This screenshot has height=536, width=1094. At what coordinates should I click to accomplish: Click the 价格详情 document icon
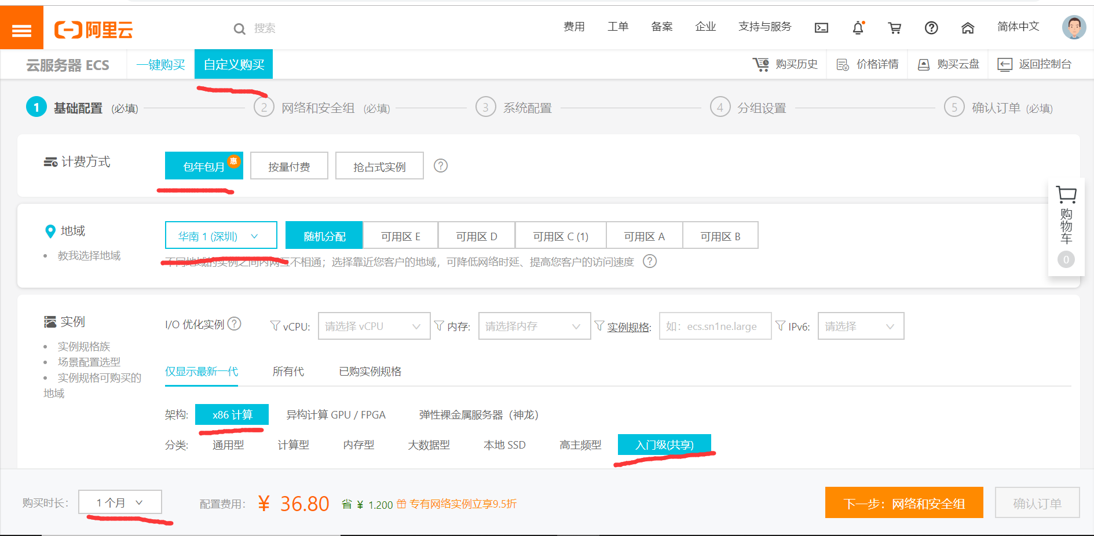click(x=843, y=64)
